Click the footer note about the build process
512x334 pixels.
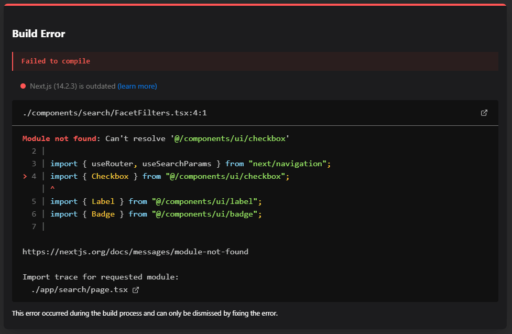[x=145, y=314]
